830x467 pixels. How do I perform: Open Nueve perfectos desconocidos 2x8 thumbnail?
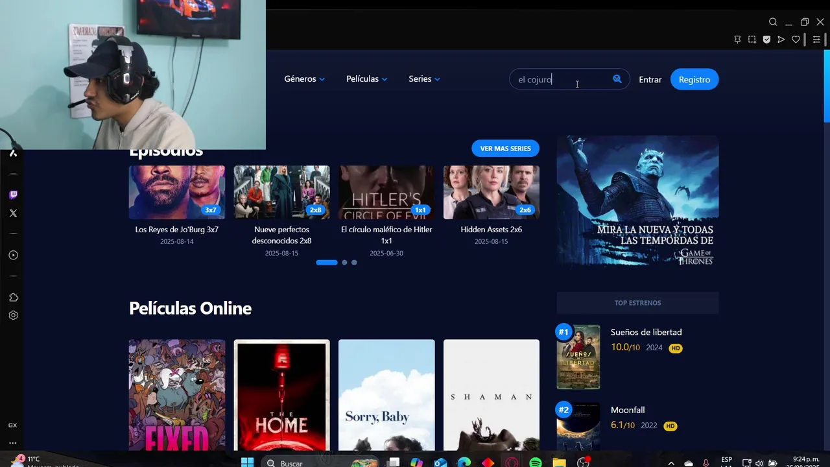pyautogui.click(x=281, y=192)
